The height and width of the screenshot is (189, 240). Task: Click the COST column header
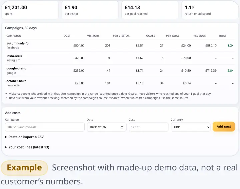tap(67, 36)
